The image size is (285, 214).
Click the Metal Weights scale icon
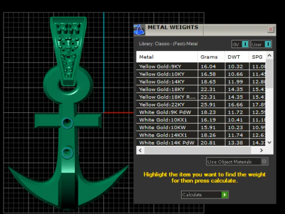tap(140, 30)
